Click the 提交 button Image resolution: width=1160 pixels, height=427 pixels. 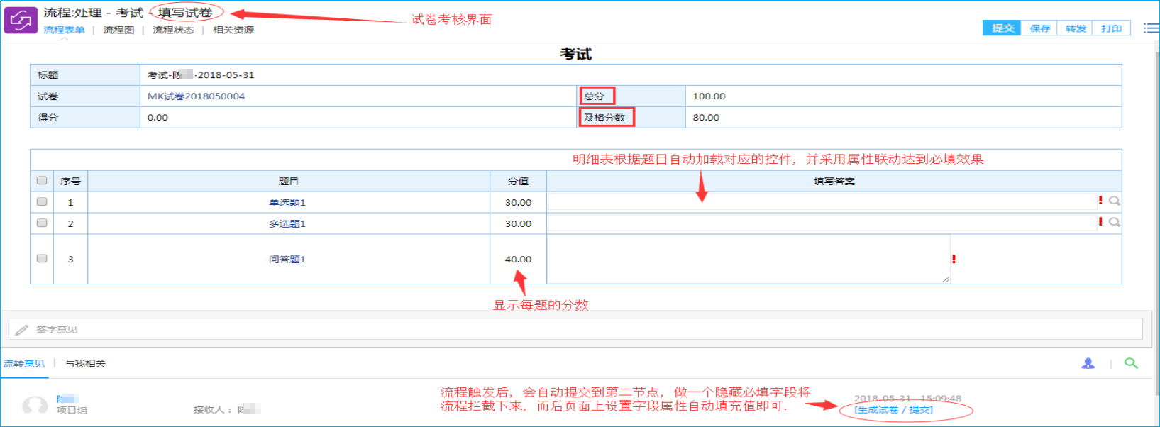(1002, 28)
